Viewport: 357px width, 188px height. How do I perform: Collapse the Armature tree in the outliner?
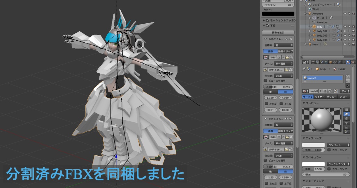(x=305, y=14)
